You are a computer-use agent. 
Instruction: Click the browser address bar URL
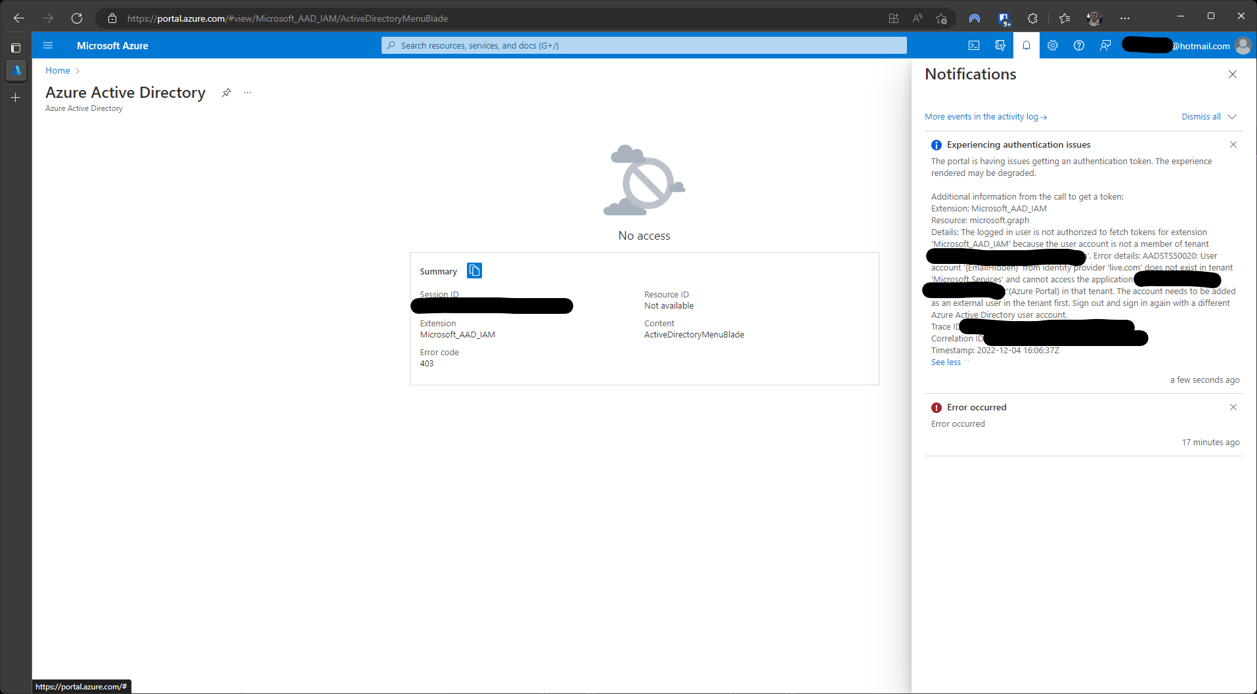(x=288, y=18)
